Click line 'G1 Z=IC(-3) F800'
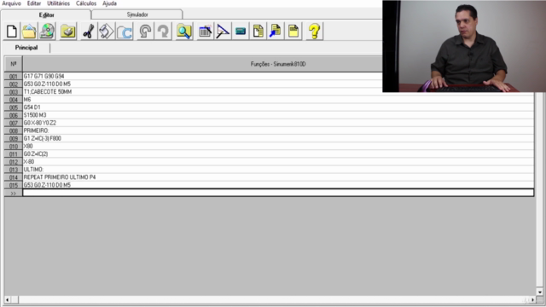546x307 pixels. [278, 138]
